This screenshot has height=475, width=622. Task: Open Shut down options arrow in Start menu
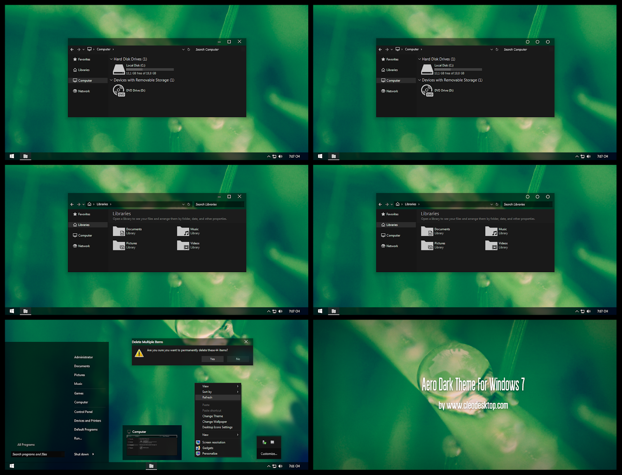[x=93, y=454]
